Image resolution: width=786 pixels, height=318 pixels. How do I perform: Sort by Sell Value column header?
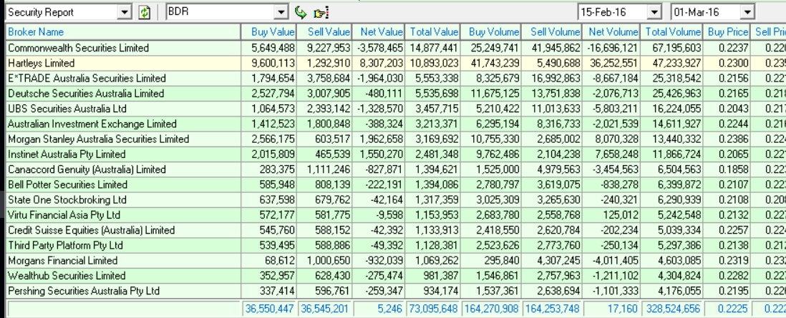pyautogui.click(x=324, y=32)
